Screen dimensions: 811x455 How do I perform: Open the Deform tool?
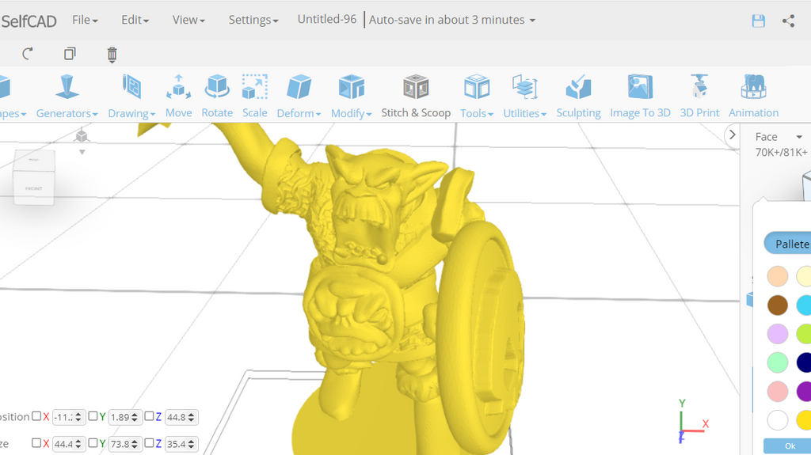coord(299,97)
